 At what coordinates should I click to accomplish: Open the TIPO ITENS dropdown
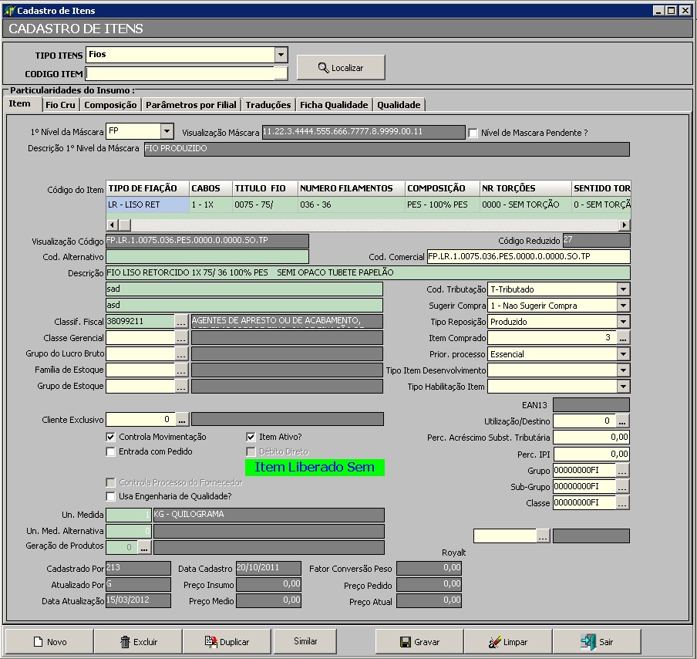tap(281, 55)
